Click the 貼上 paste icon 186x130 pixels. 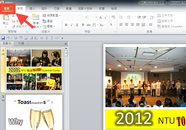6,17
